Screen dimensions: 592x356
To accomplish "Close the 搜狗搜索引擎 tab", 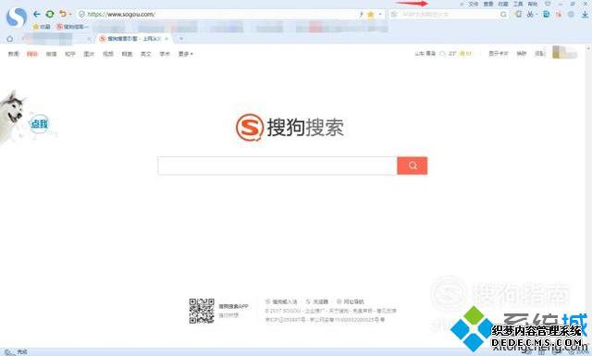I will [x=166, y=39].
